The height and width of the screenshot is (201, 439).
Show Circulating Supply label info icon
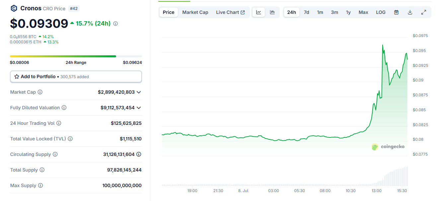[x=55, y=154]
